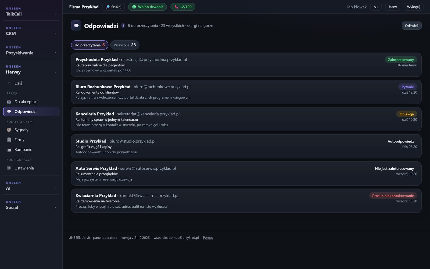Click the Zainteresowany status badge
The width and height of the screenshot is (430, 269).
[401, 60]
